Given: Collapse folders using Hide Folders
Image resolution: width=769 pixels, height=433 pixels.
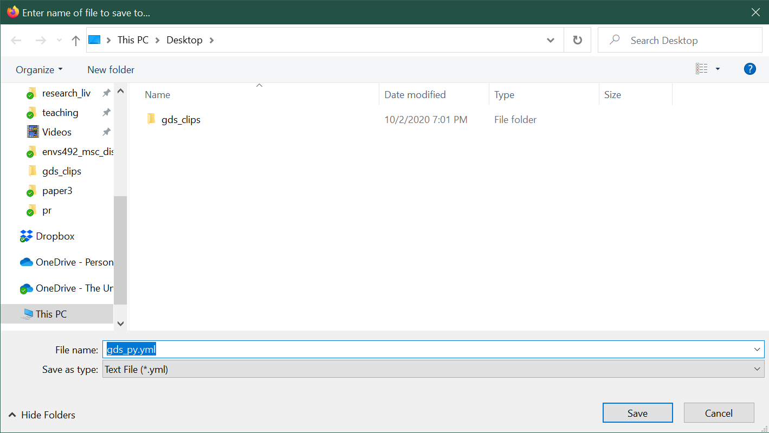Looking at the screenshot, I should click(x=41, y=415).
